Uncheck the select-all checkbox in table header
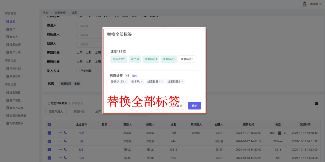This screenshot has width=325, height=162. (x=49, y=124)
